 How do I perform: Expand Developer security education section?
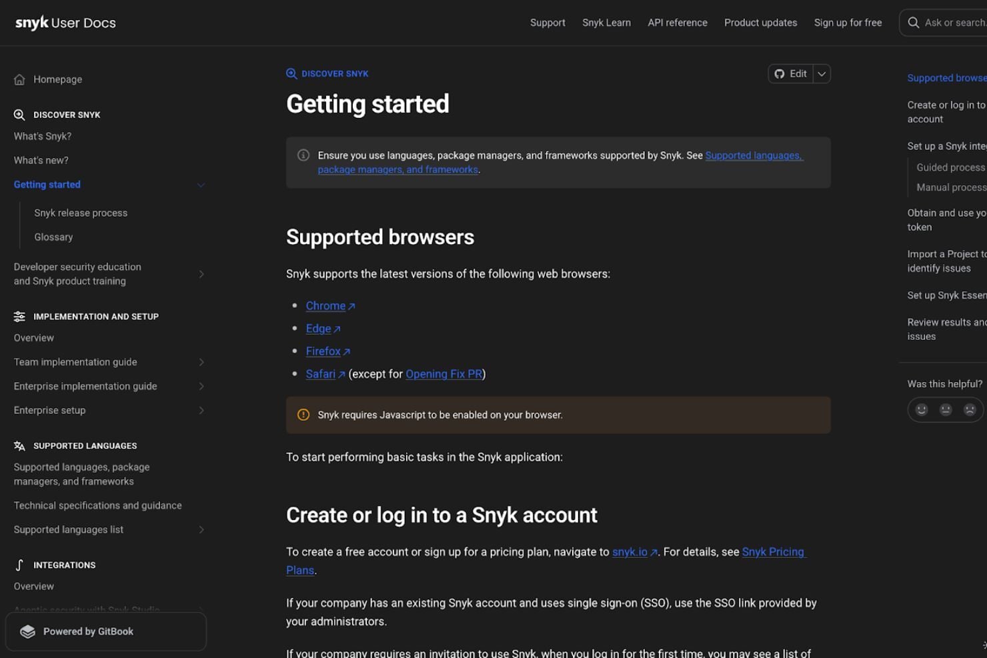(x=201, y=274)
